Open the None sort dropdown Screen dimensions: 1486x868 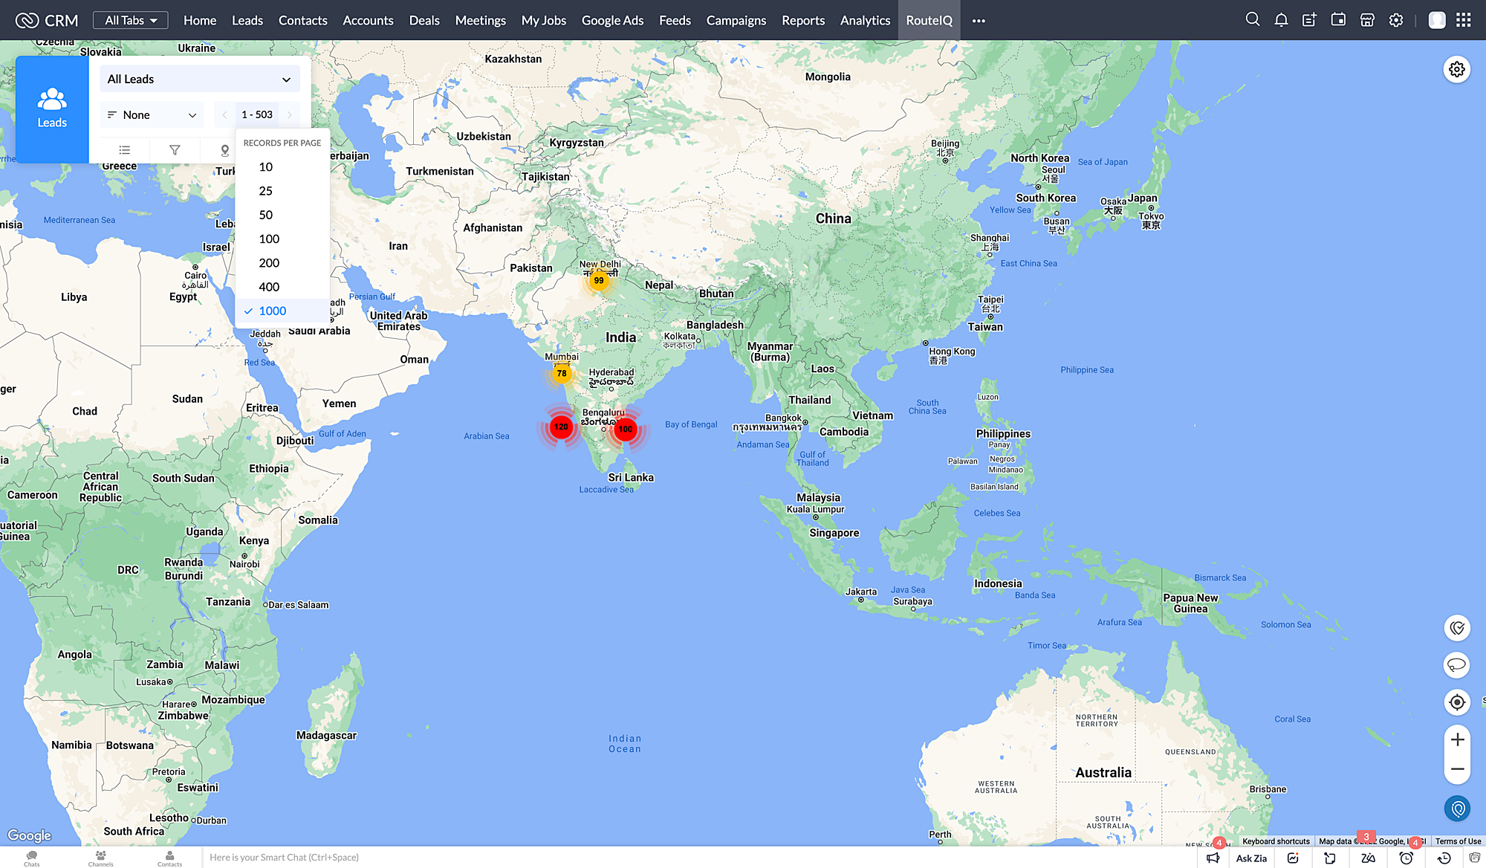click(x=152, y=114)
